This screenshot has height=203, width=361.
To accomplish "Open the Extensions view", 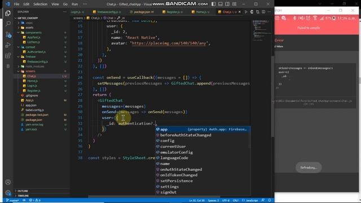I will tap(8, 55).
